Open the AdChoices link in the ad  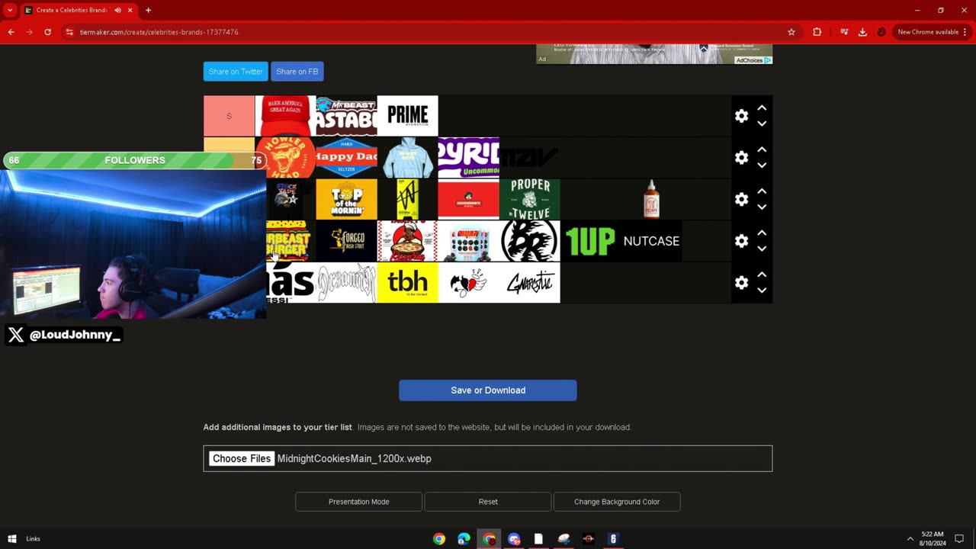coord(753,60)
